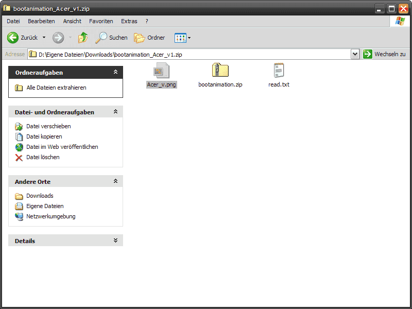The image size is (412, 309).
Task: Click the red X delete icon
Action: tap(19, 158)
